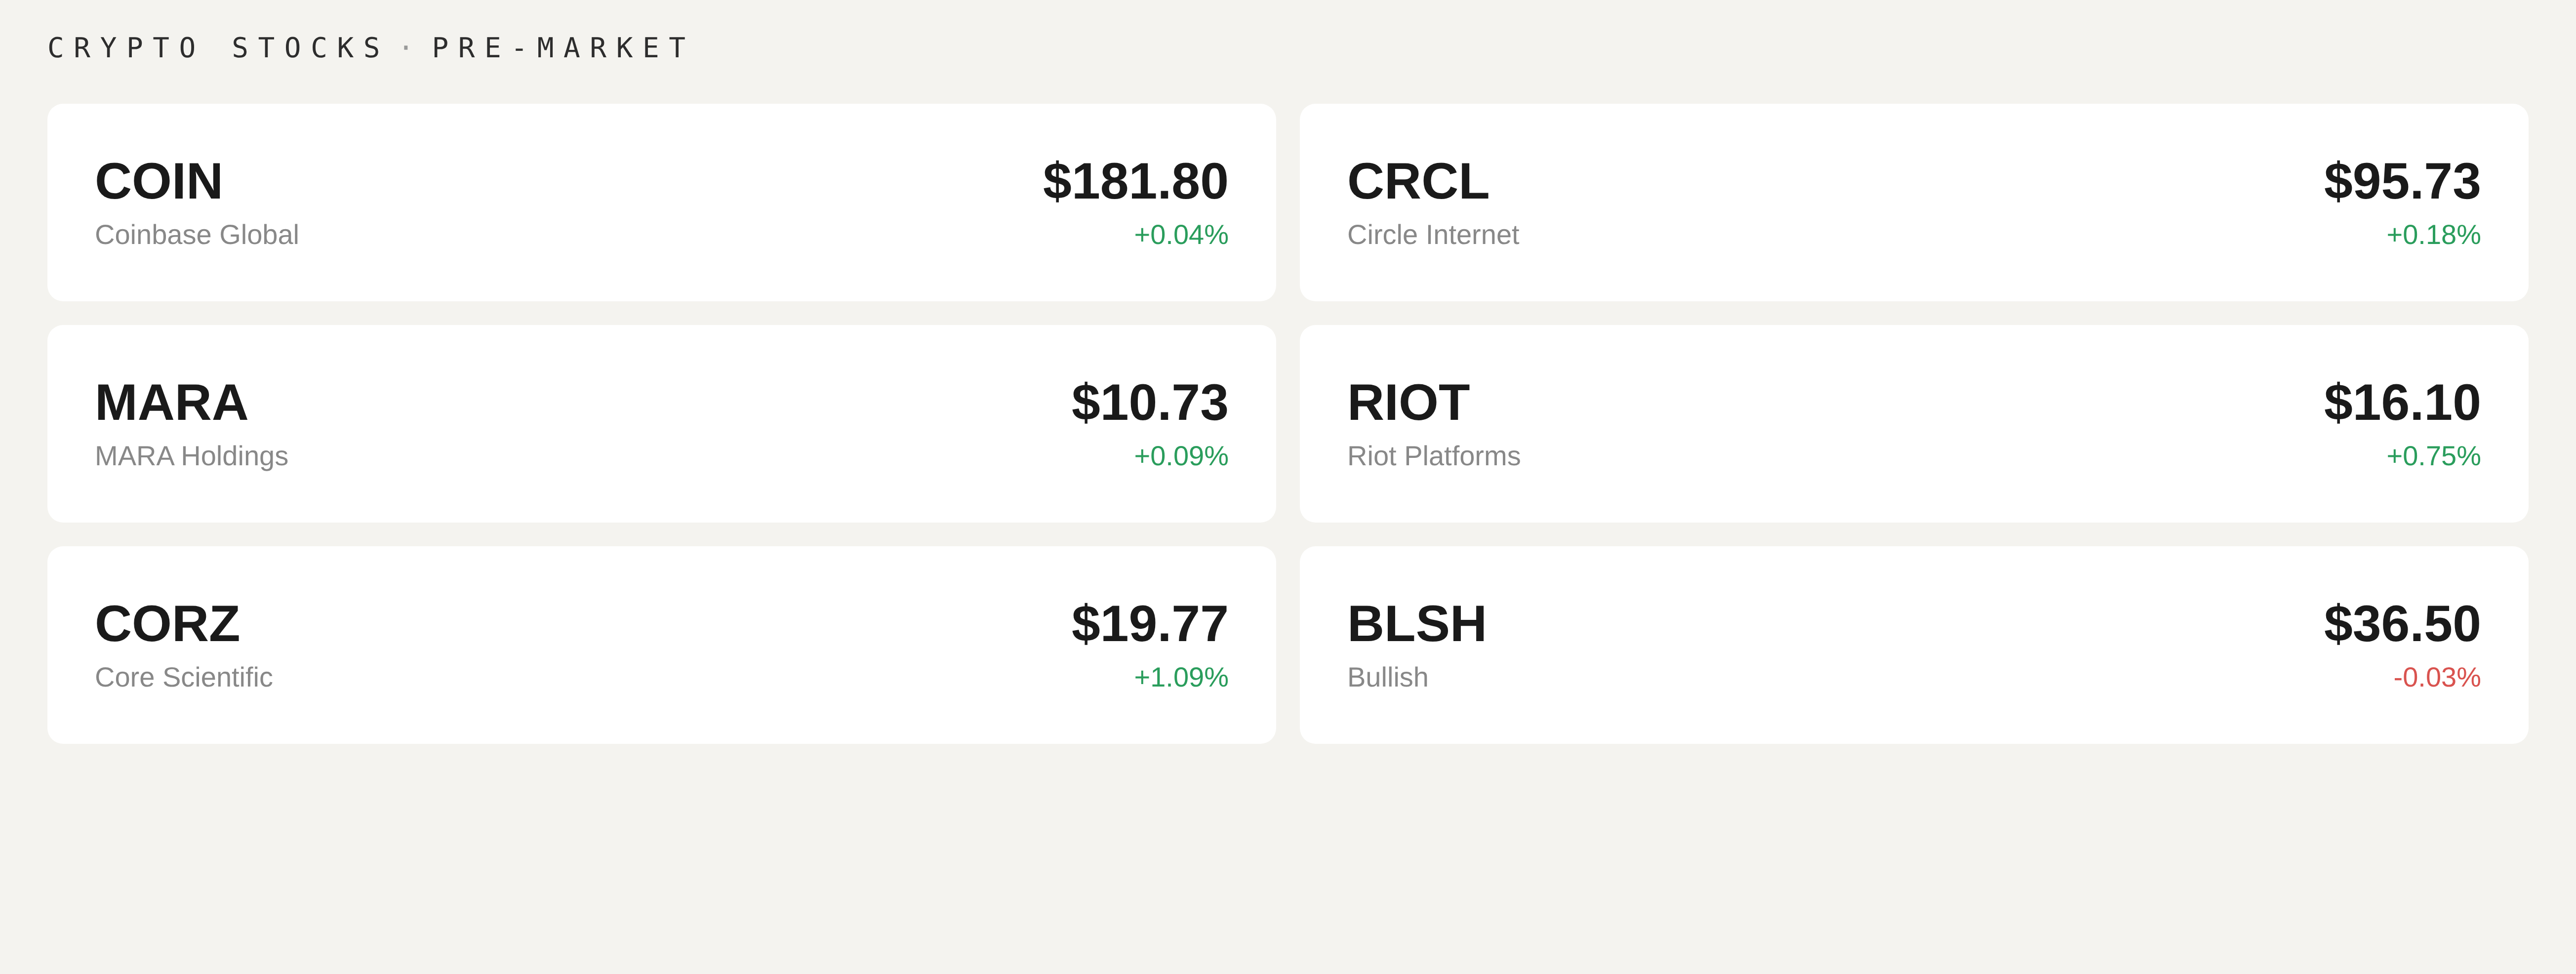2576x974 pixels.
Task: Click the +0.18% change value
Action: pyautogui.click(x=2433, y=235)
